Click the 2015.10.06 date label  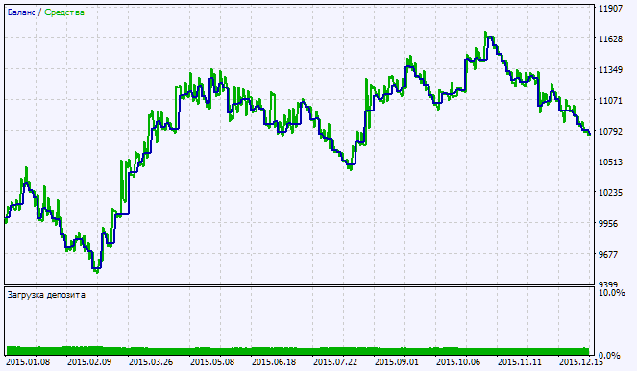[x=458, y=362]
